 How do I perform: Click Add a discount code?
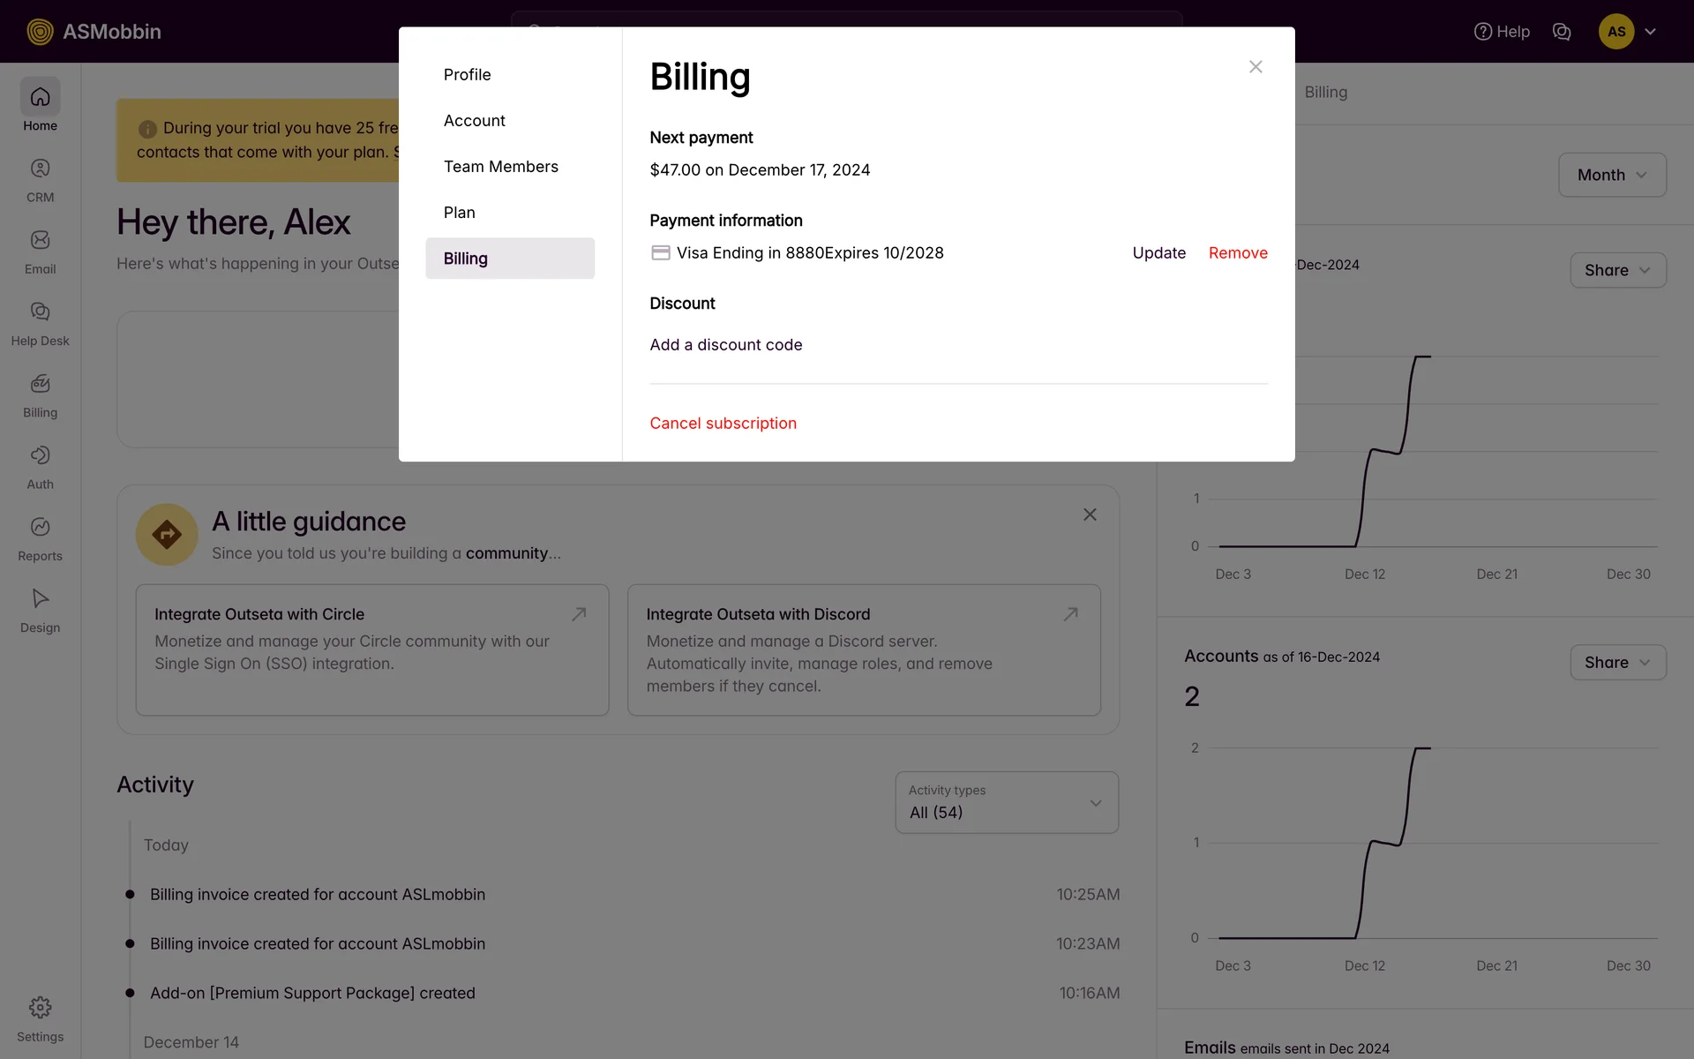coord(725,345)
